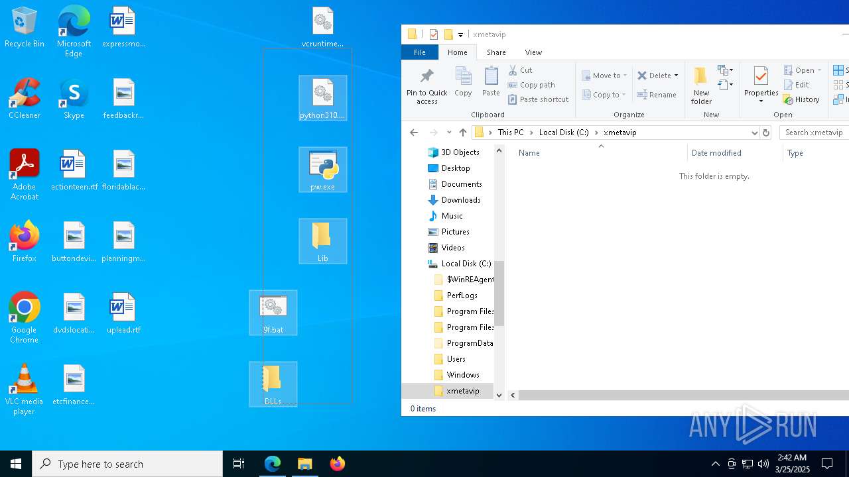
Task: Click Open in ribbon Open group
Action: tap(803, 70)
